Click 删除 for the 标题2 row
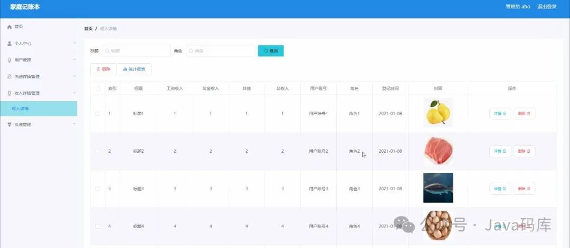 point(524,151)
